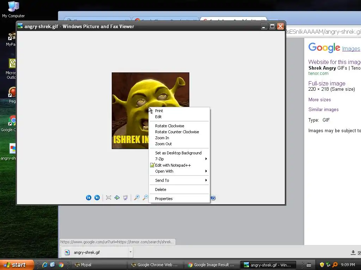
Task: Click browser address bar URL text
Action: pos(324,32)
